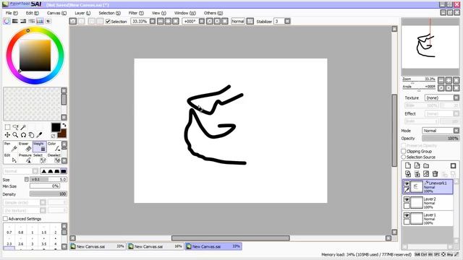Select the Edit tool
The image size is (463, 260).
[x=11, y=158]
